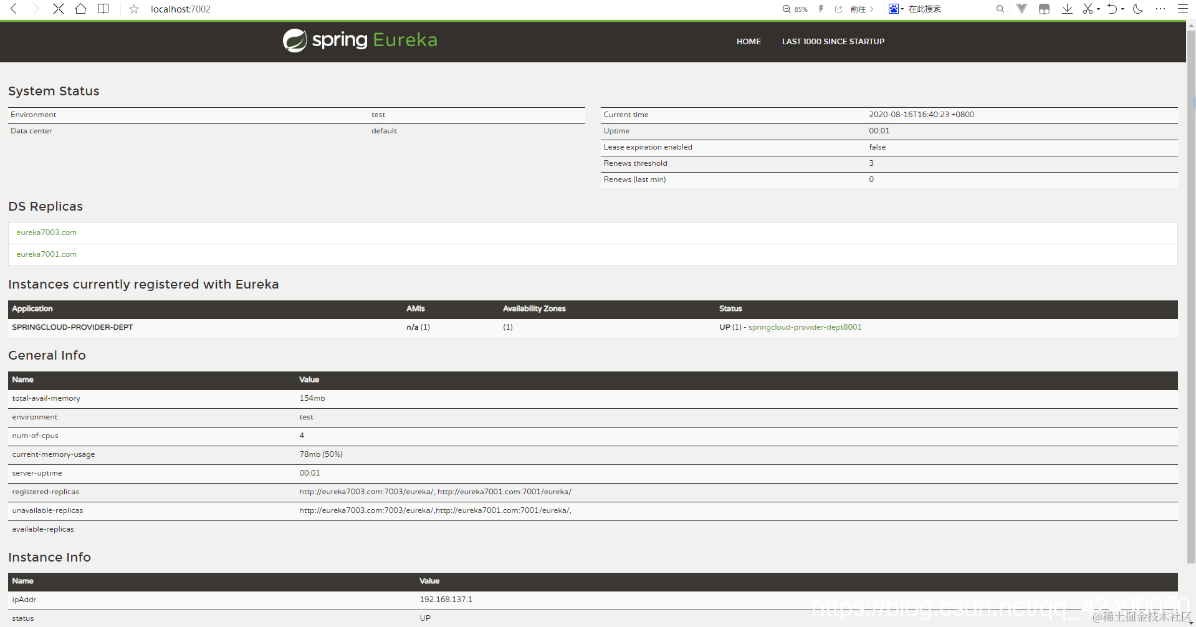This screenshot has width=1196, height=627.
Task: Open the browser hamburger menu
Action: coord(1182,9)
